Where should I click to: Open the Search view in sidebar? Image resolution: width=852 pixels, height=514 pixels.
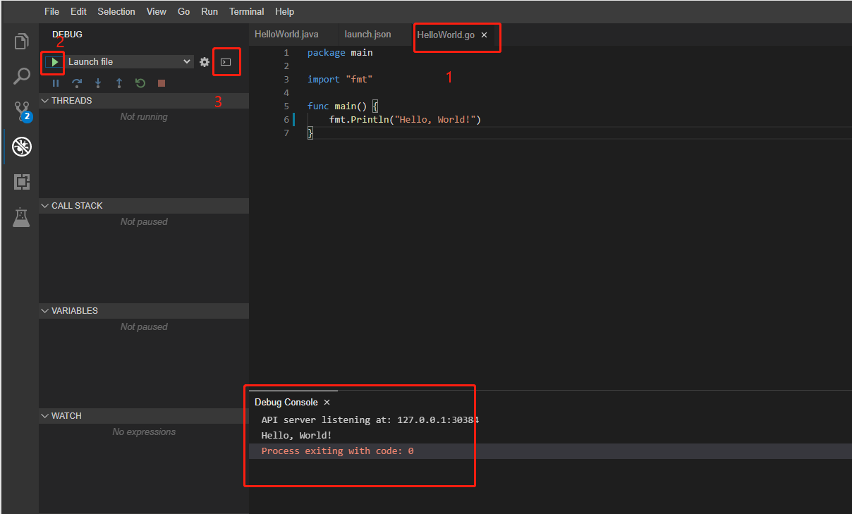pos(22,76)
